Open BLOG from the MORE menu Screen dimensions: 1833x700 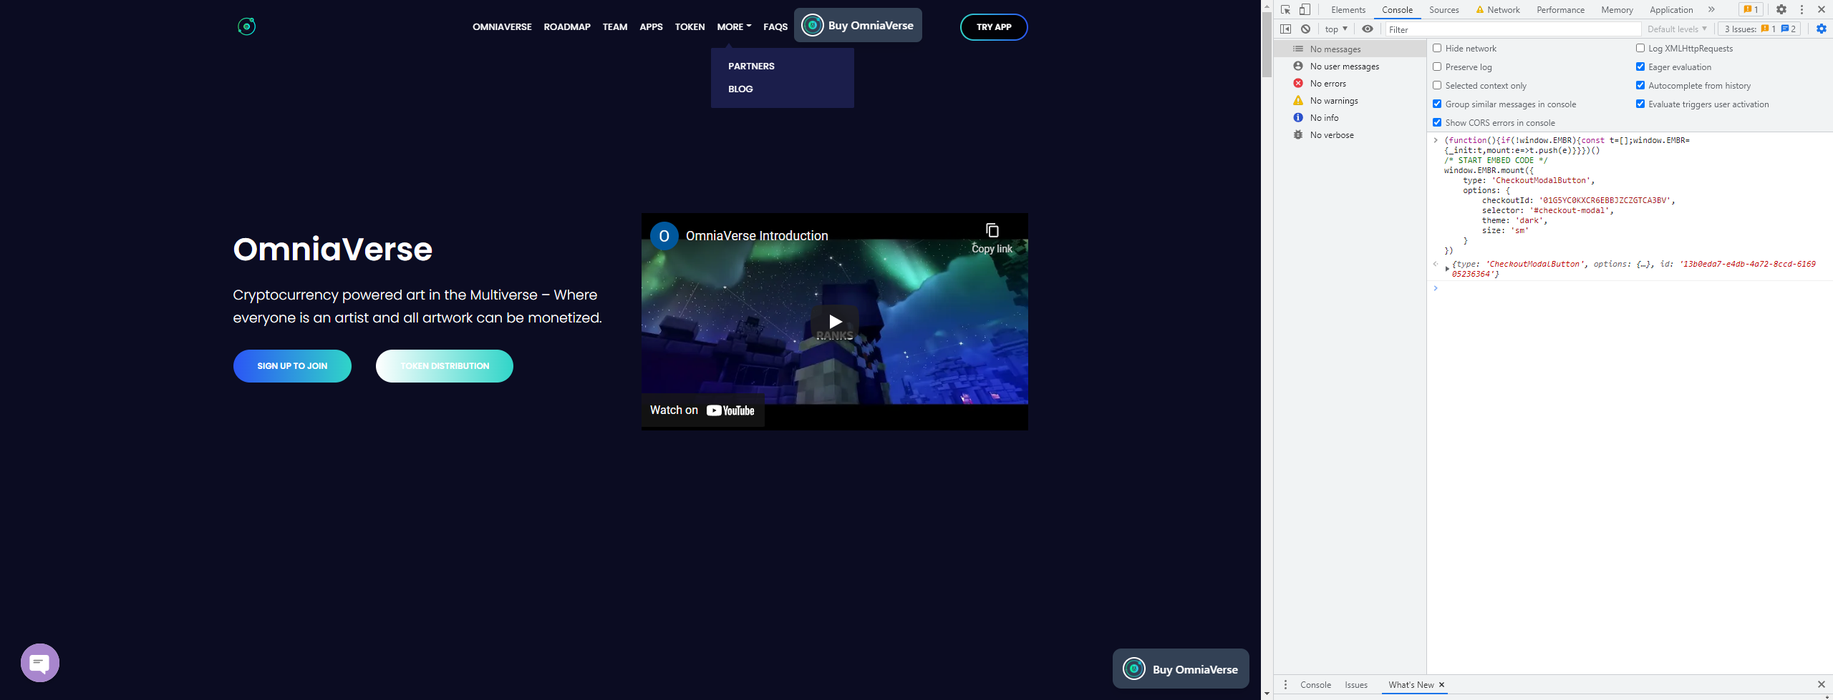pyautogui.click(x=740, y=89)
